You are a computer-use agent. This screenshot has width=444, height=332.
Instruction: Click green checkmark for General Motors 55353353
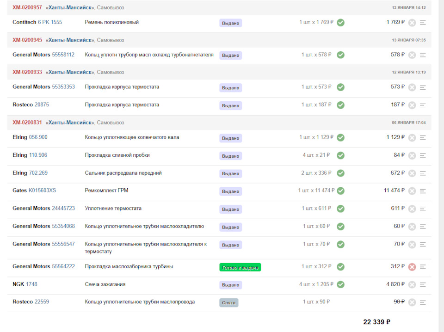click(341, 87)
